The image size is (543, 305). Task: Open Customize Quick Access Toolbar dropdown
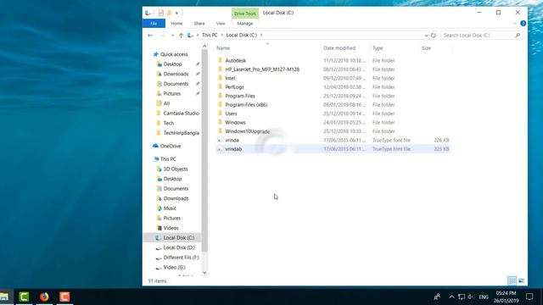point(176,14)
